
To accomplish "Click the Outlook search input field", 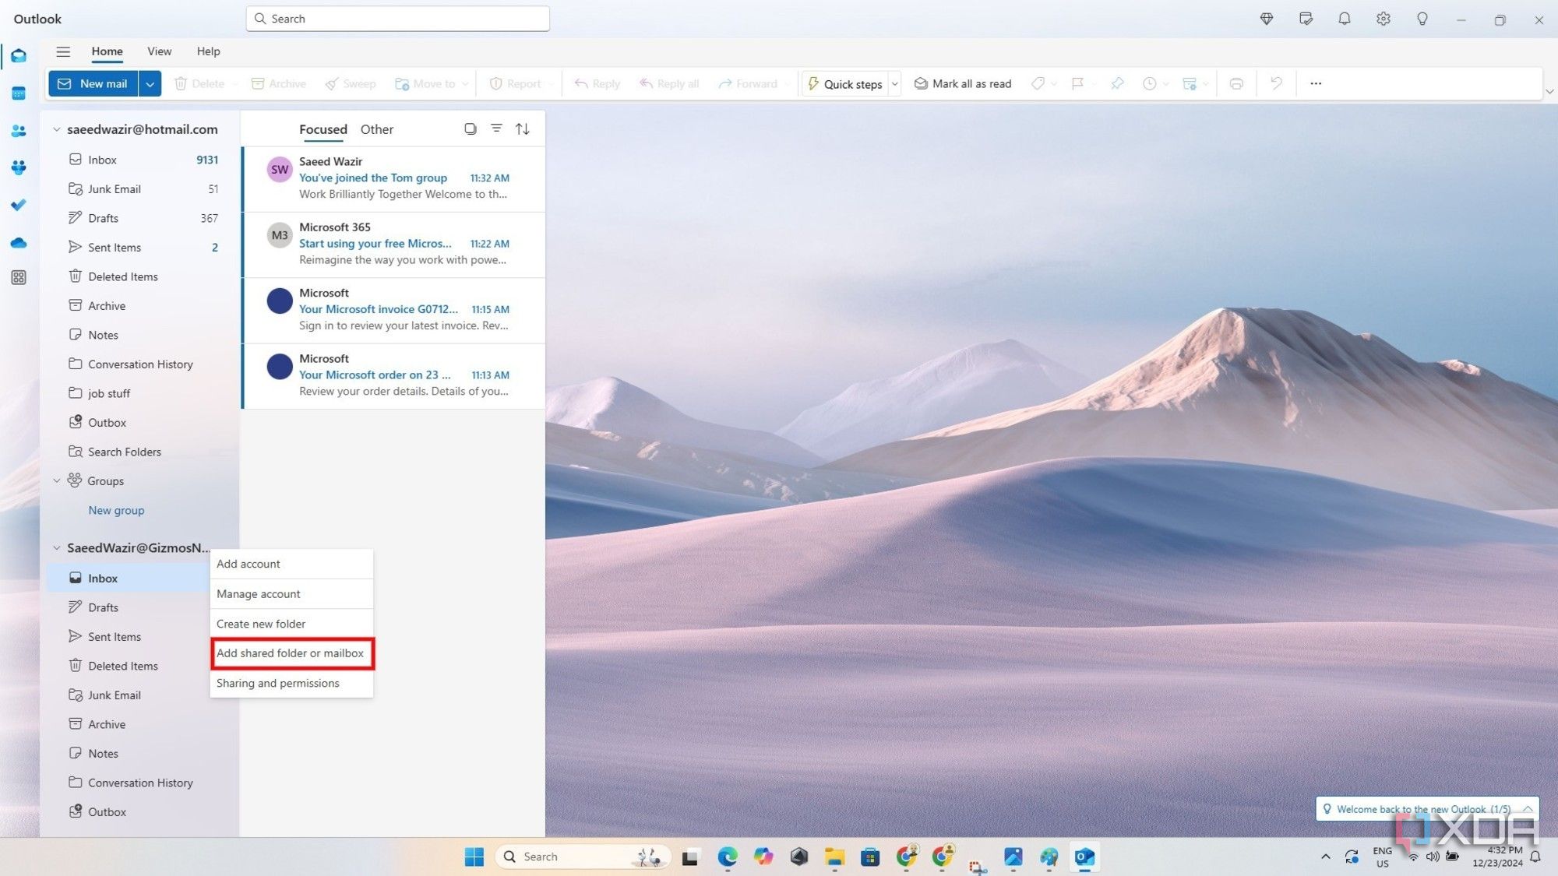I will pyautogui.click(x=397, y=18).
